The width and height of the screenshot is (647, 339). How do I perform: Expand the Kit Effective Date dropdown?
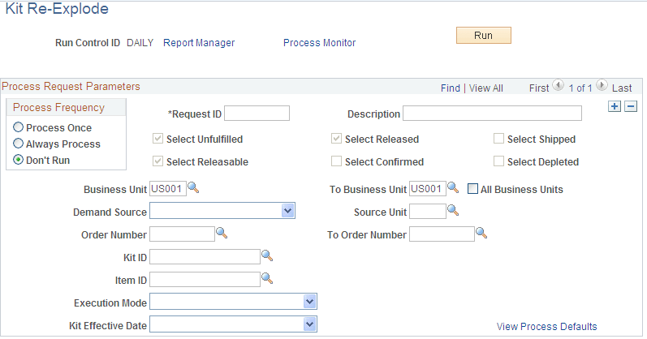309,324
